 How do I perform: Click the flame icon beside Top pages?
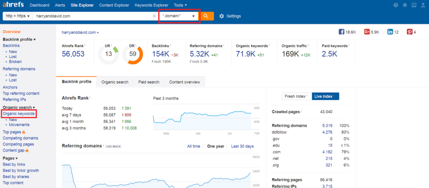tap(24, 132)
